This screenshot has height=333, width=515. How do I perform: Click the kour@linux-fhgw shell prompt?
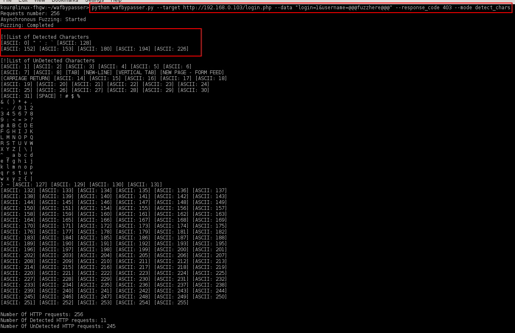click(x=45, y=8)
